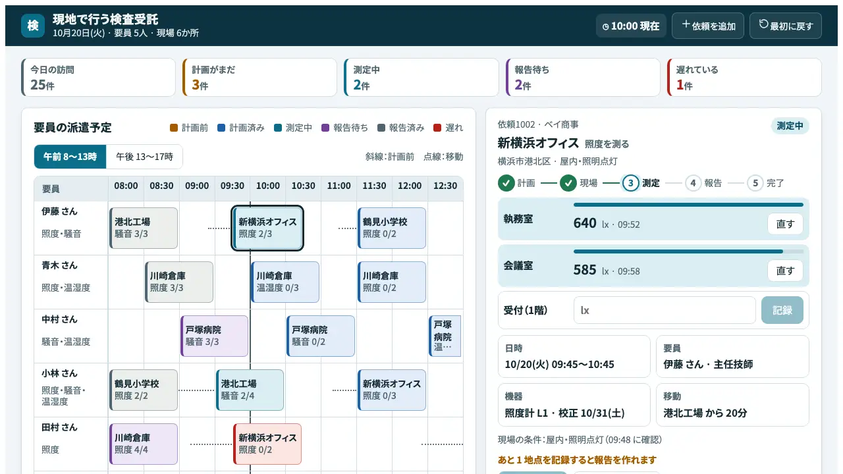This screenshot has height=474, width=843.
Task: Open the 計画がまだ 3件 card
Action: point(259,78)
